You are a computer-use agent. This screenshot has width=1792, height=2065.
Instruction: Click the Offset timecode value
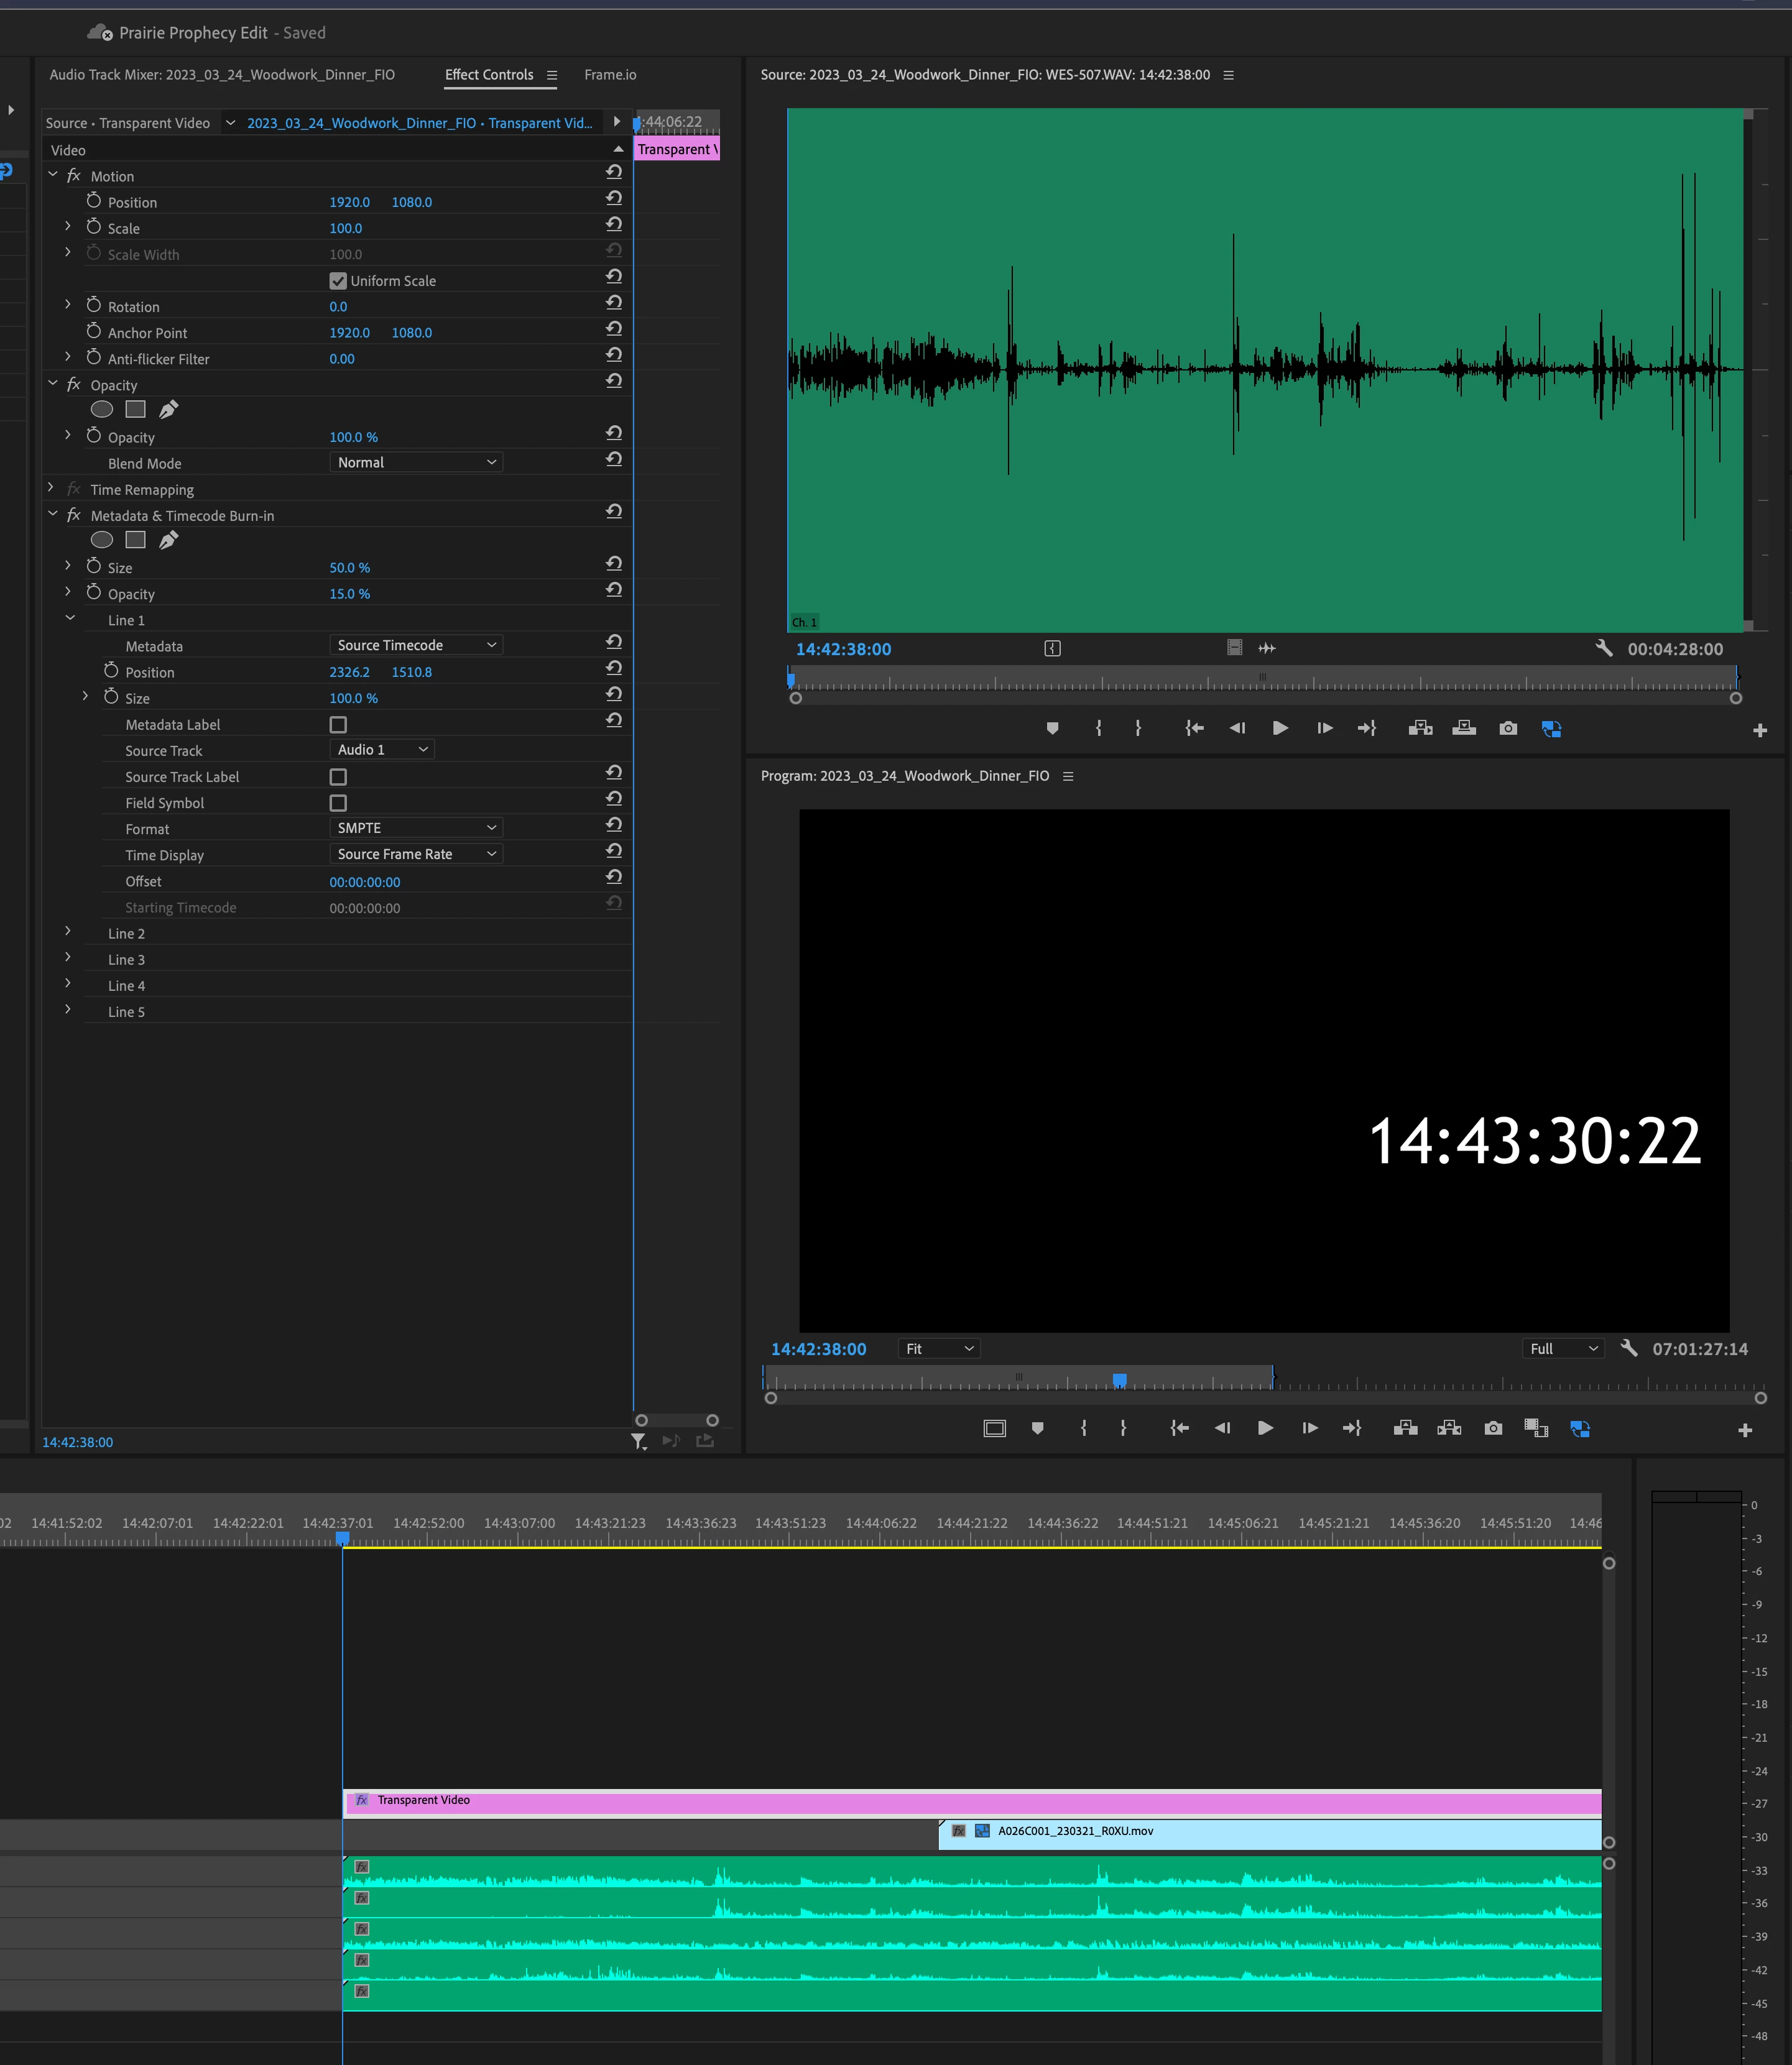pyautogui.click(x=364, y=883)
